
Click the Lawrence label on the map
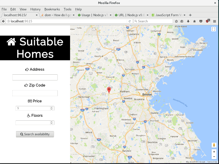[134, 34]
